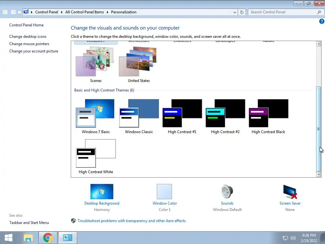Screen dimensions: 325x244
Task: Expand the address bar history dropdown
Action: click(235, 12)
